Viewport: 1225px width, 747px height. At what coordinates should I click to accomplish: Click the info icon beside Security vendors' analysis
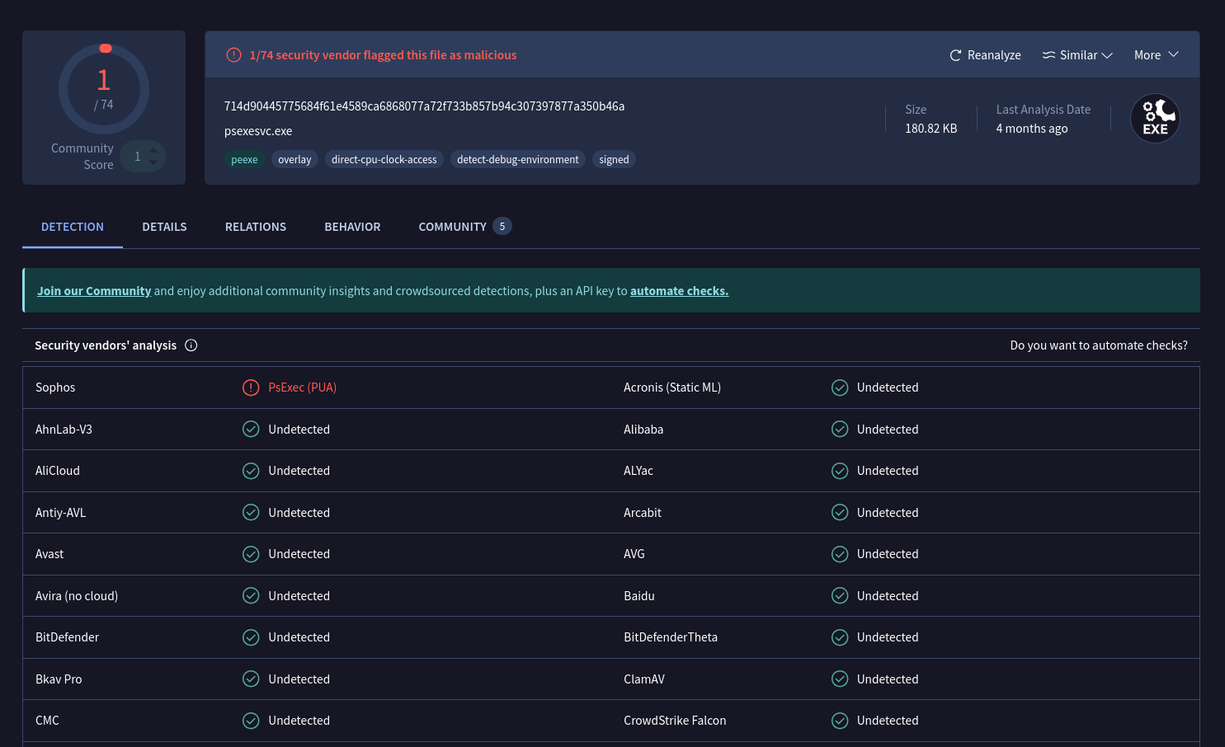[x=191, y=345]
